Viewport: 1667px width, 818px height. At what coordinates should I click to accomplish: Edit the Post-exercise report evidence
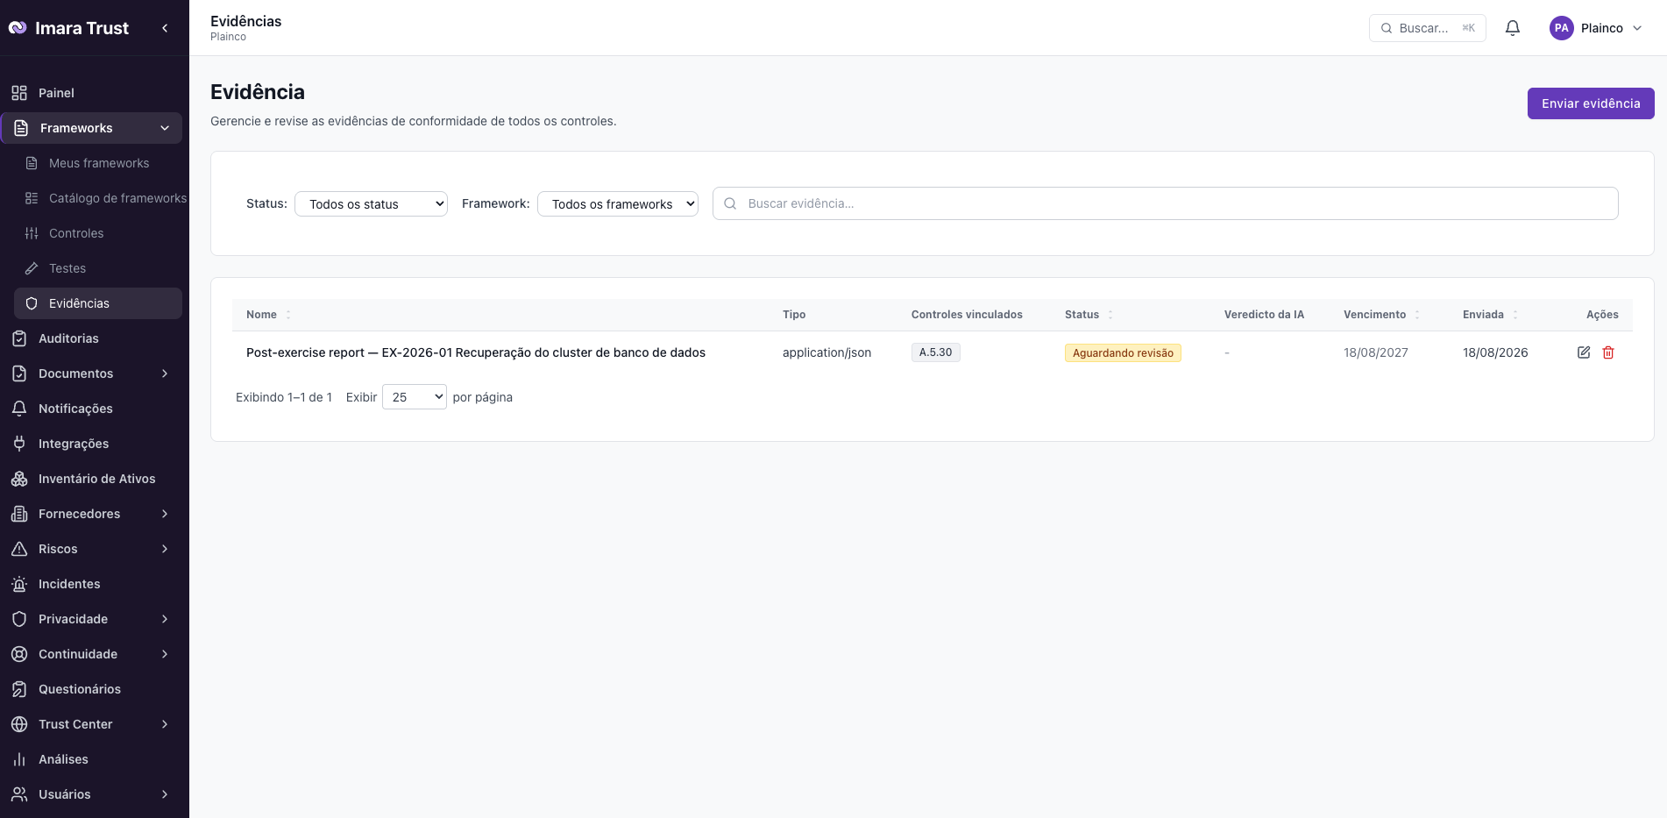coord(1584,352)
